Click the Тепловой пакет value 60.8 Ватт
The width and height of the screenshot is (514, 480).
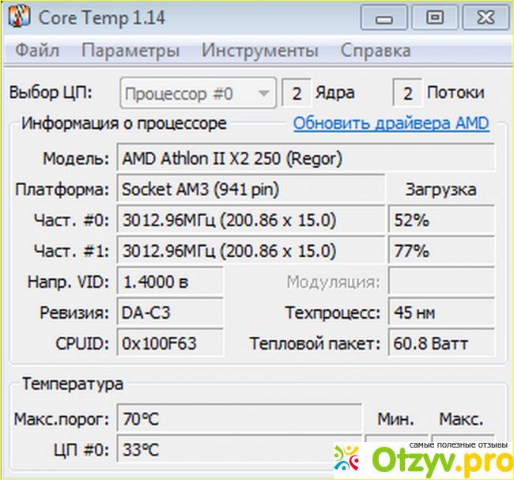point(441,343)
